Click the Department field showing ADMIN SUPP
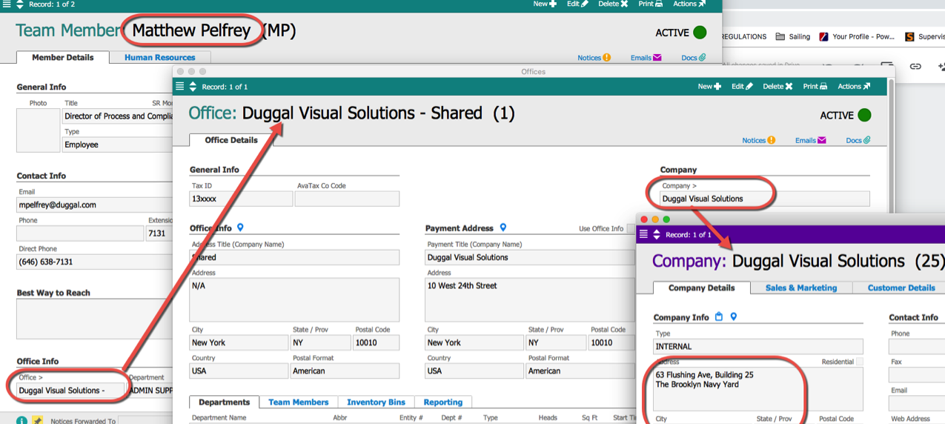Image resolution: width=945 pixels, height=424 pixels. (x=150, y=390)
